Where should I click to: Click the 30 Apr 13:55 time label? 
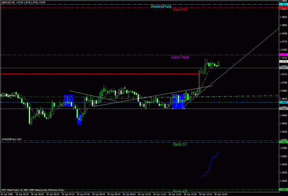click(x=221, y=194)
